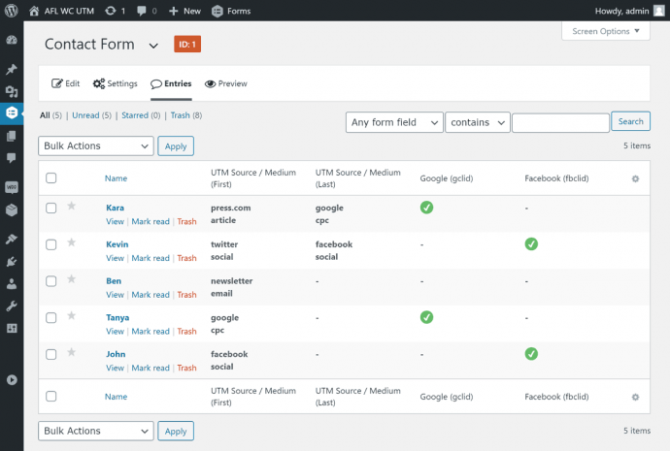Open Settings sliders sidebar icon
This screenshot has height=451, width=670.
pyautogui.click(x=12, y=328)
